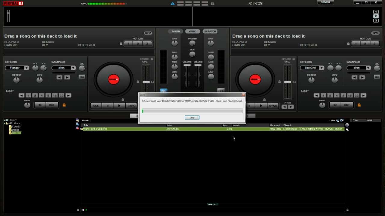Click the left channel VOLUME fader
The image size is (385, 216).
[187, 65]
